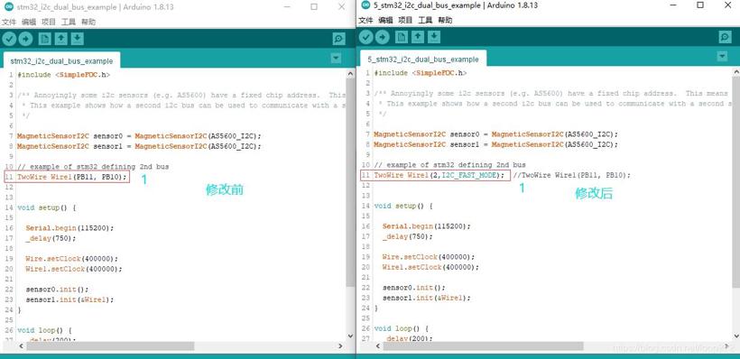The height and width of the screenshot is (359, 740).
Task: Click '#include <SimpleFOC.h>' in right editor
Action: 421,73
